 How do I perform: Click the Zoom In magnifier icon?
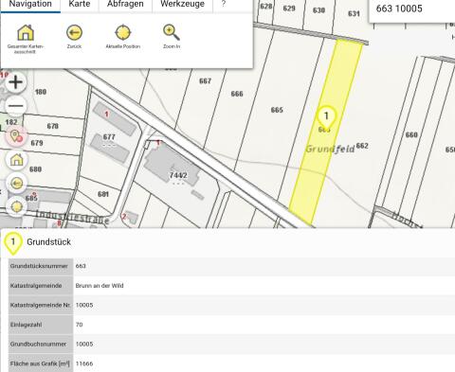172,32
